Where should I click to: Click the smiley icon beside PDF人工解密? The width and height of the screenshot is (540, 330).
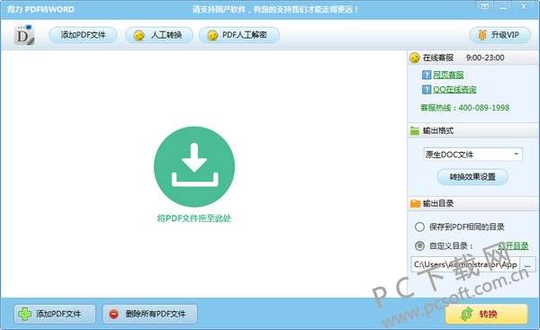pos(212,35)
